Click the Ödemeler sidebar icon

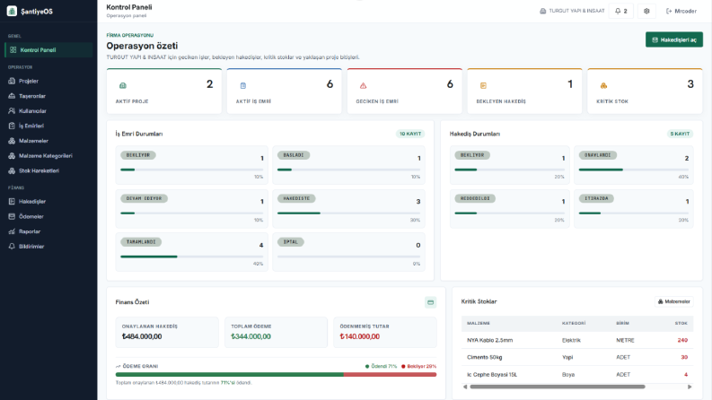coord(12,217)
